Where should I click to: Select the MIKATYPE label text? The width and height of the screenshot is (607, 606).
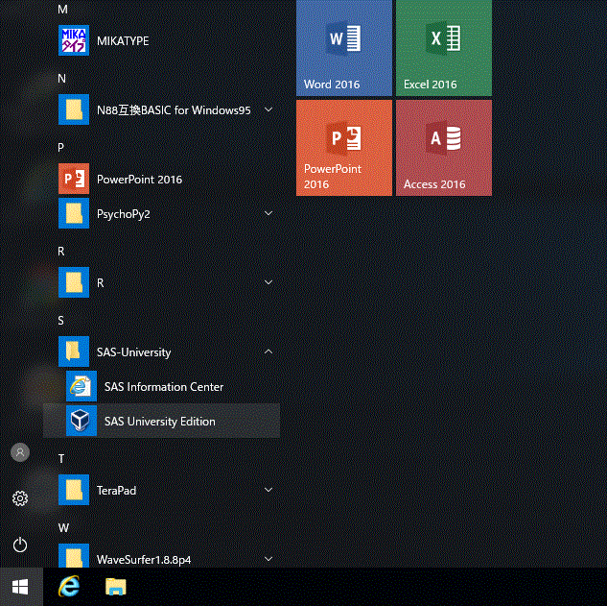123,40
